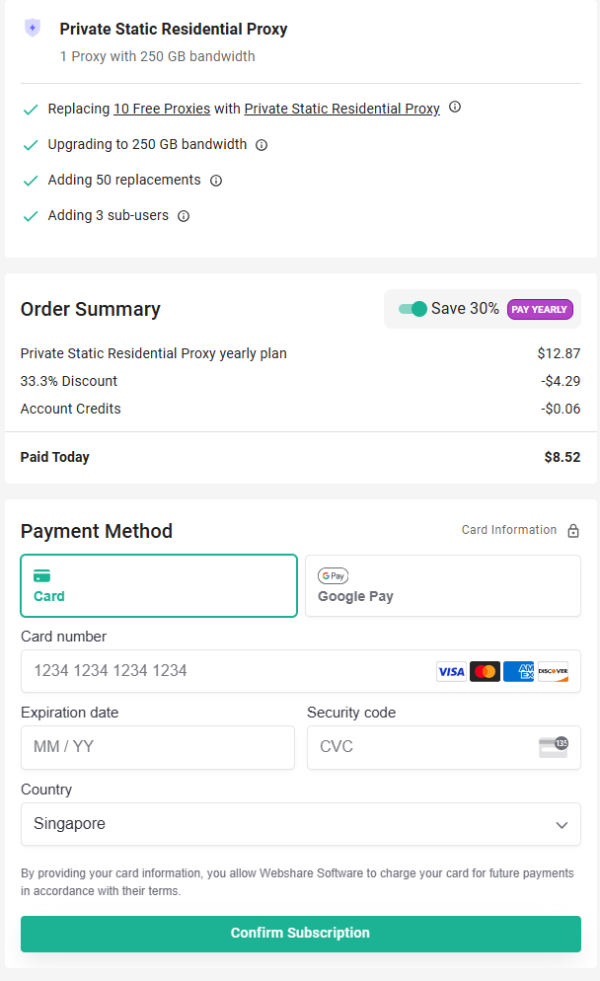Click the purple Pay Yearly badge

540,309
